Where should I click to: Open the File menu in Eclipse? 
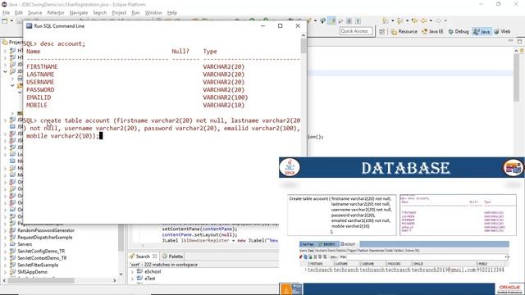(x=6, y=13)
